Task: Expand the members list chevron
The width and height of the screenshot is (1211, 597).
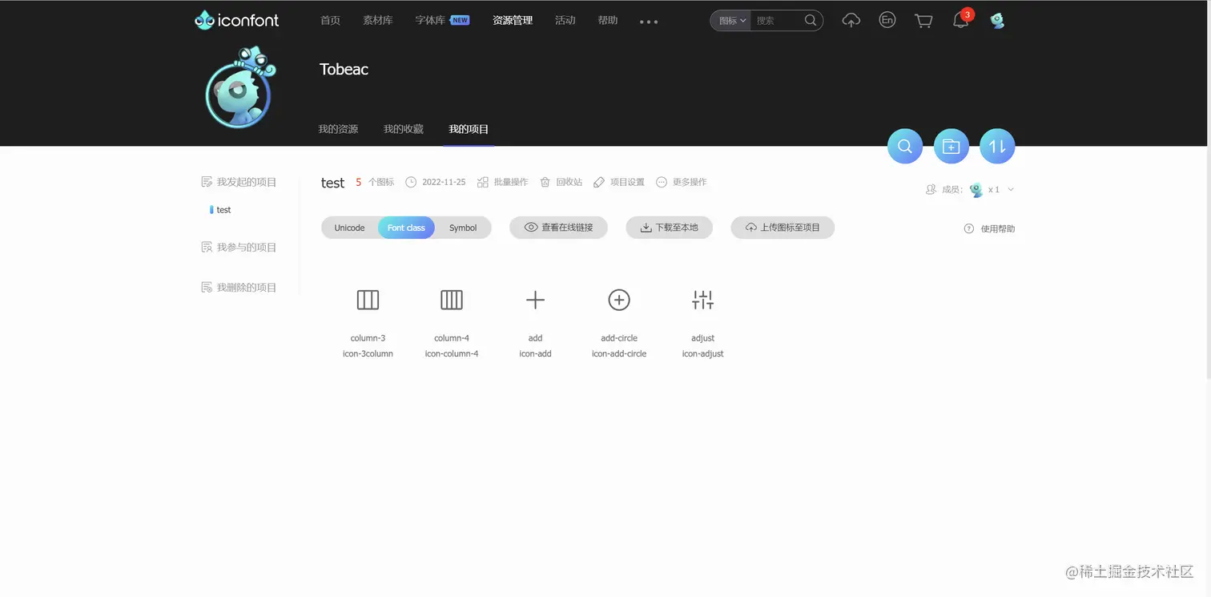Action: tap(1011, 190)
